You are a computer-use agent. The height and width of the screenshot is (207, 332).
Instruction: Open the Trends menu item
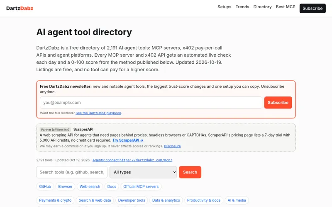[x=242, y=7]
